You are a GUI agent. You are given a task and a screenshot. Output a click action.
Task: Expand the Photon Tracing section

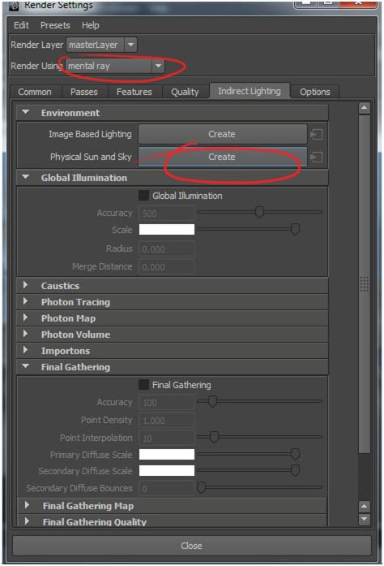coord(173,302)
